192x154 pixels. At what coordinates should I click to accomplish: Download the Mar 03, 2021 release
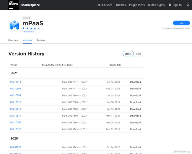click(x=135, y=129)
